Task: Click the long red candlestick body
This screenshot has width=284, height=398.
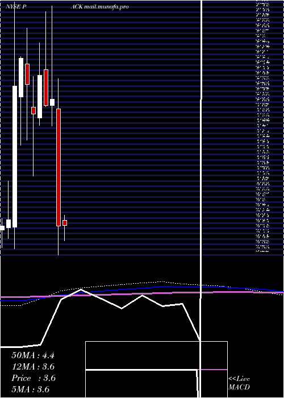Action: click(59, 167)
